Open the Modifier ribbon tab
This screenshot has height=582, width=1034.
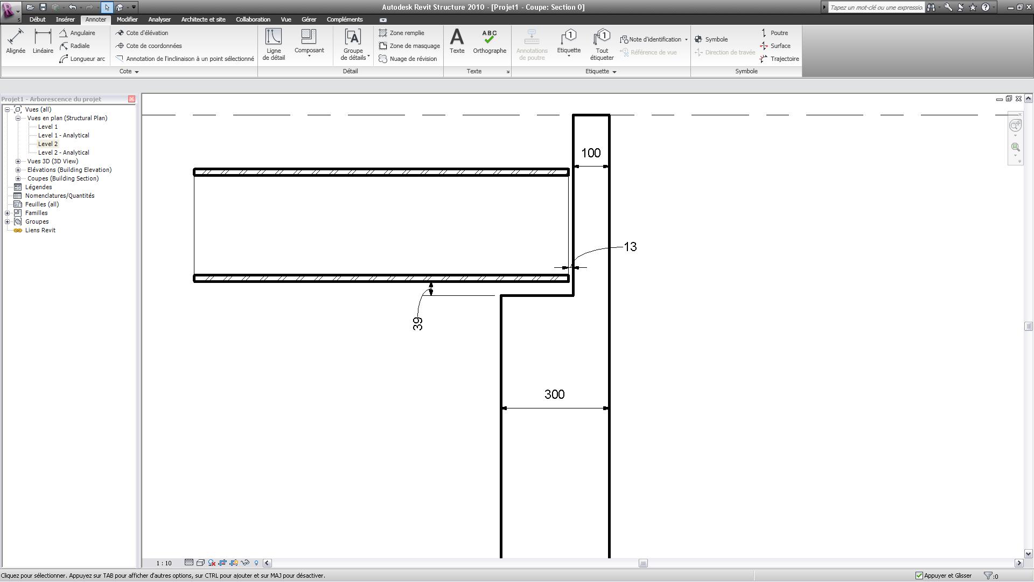tap(127, 19)
